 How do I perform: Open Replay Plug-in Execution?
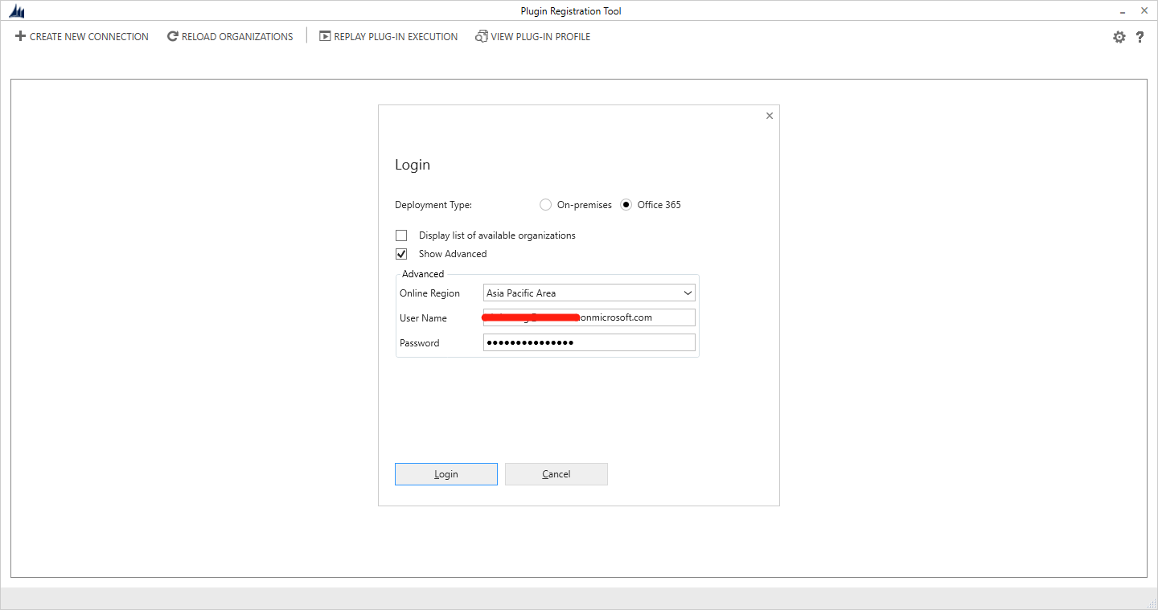[388, 36]
